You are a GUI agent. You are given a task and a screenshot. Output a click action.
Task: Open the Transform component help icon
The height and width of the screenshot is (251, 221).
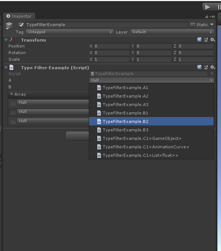(x=199, y=40)
